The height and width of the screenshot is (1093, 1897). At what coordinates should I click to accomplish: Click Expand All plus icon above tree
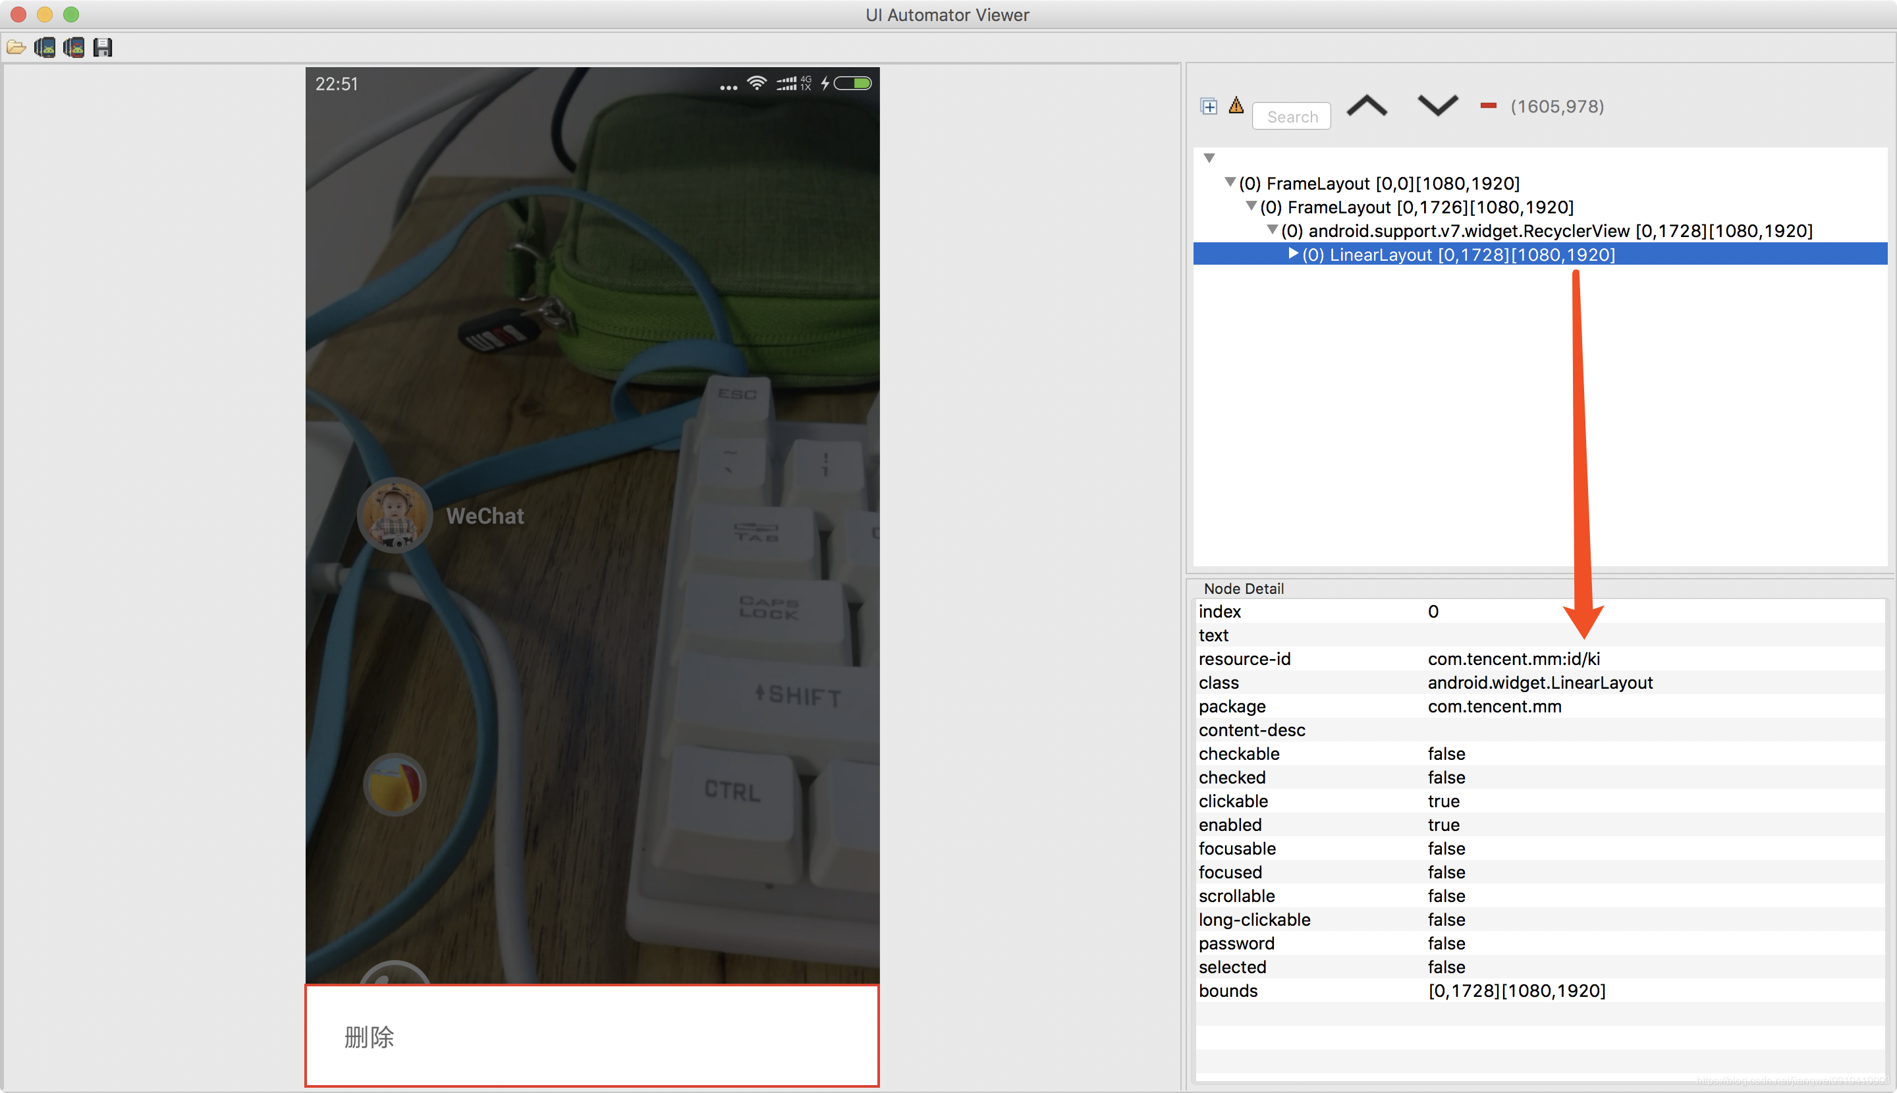click(1208, 107)
